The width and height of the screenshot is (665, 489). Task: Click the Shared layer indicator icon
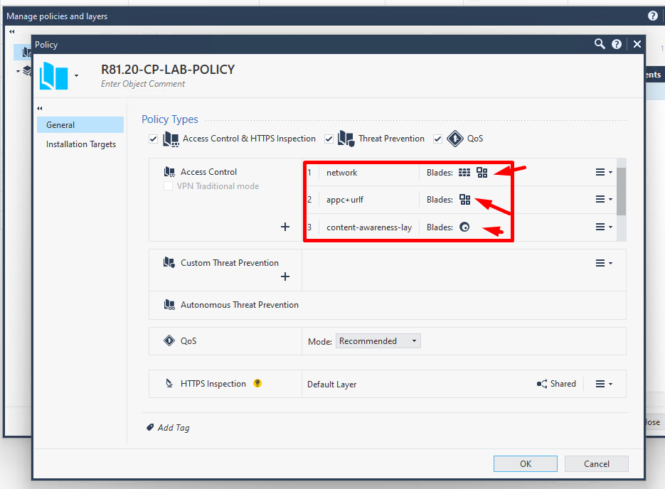point(541,384)
